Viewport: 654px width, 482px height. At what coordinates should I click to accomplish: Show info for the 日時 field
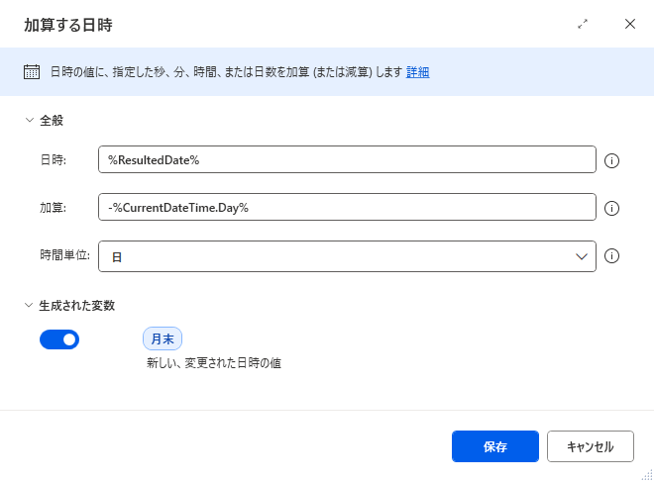[611, 160]
